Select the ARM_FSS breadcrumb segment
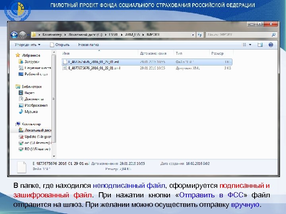The image size is (286, 214). click(x=132, y=34)
